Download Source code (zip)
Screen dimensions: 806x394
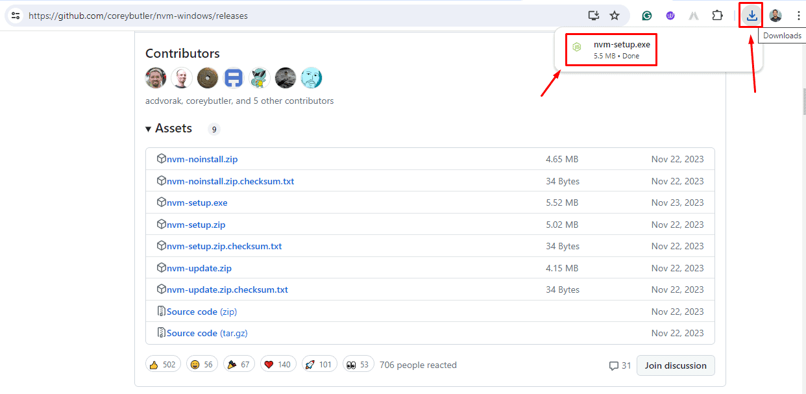coord(202,312)
